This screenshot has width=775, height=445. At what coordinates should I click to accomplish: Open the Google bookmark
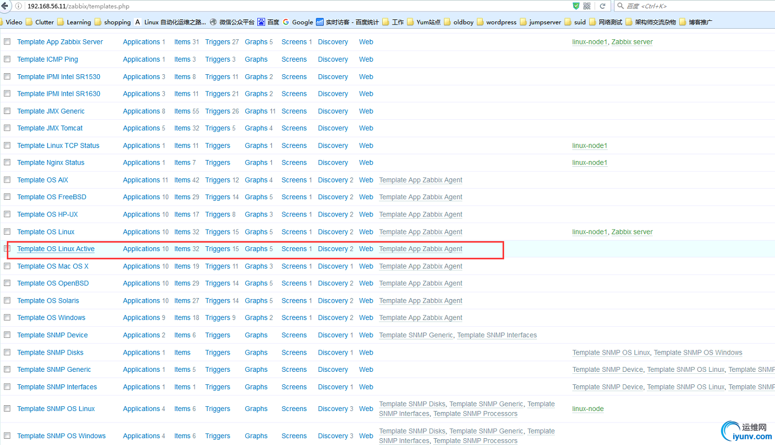[x=298, y=22]
